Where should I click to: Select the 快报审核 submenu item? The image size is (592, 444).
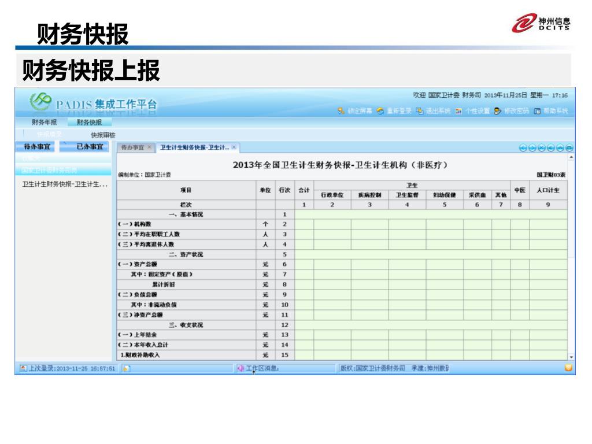(103, 135)
